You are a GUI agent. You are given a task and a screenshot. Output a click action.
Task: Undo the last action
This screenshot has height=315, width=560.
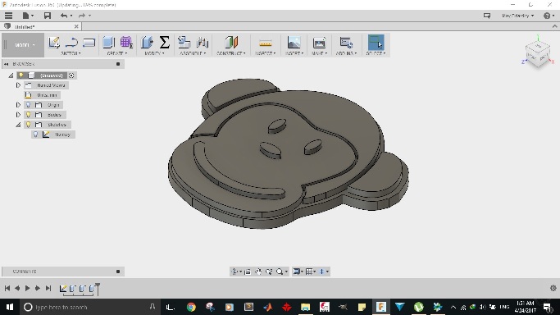[64, 16]
